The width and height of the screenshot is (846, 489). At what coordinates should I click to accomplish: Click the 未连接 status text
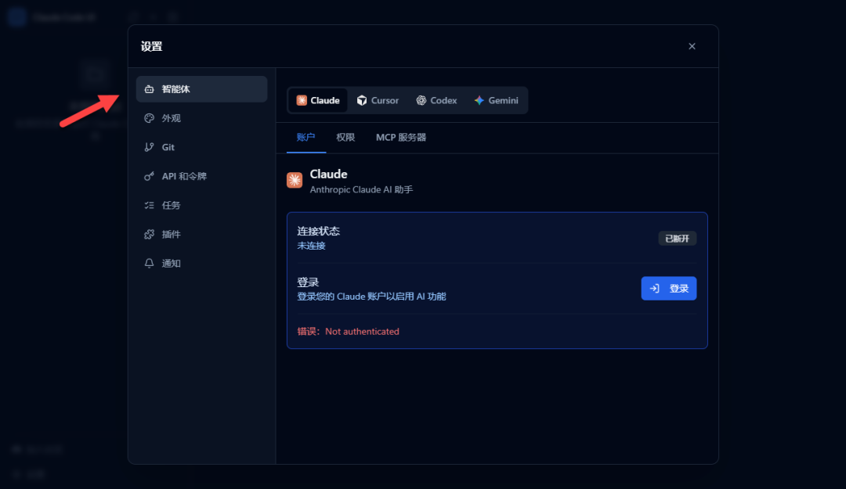(311, 246)
